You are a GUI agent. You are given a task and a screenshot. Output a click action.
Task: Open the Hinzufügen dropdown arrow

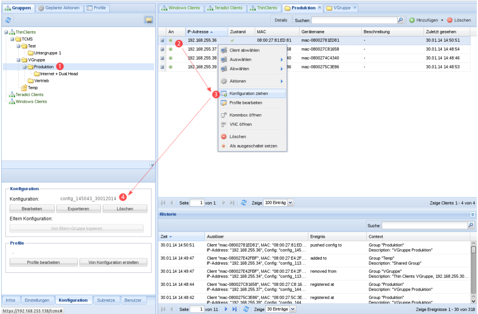442,20
